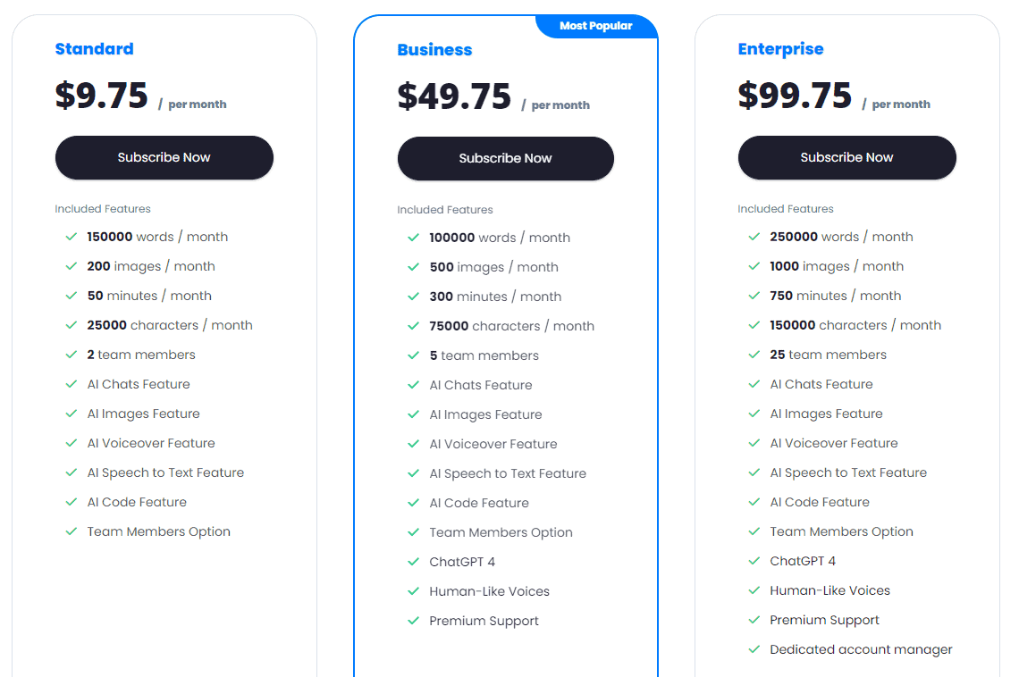Screen dimensions: 1019x677
Task: Click the checkmark beside Enterprise AI Voiceover Feature
Action: pyautogui.click(x=754, y=442)
